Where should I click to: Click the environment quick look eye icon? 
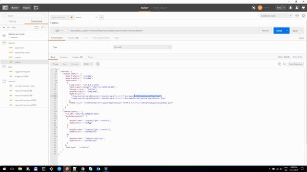point(297,16)
